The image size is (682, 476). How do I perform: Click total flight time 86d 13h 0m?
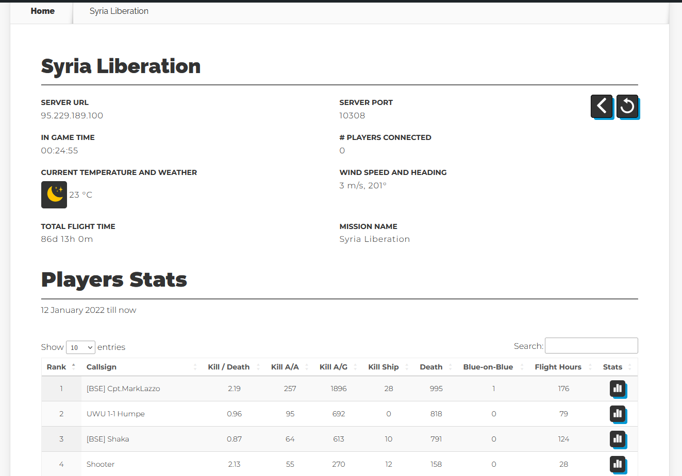pyautogui.click(x=67, y=239)
